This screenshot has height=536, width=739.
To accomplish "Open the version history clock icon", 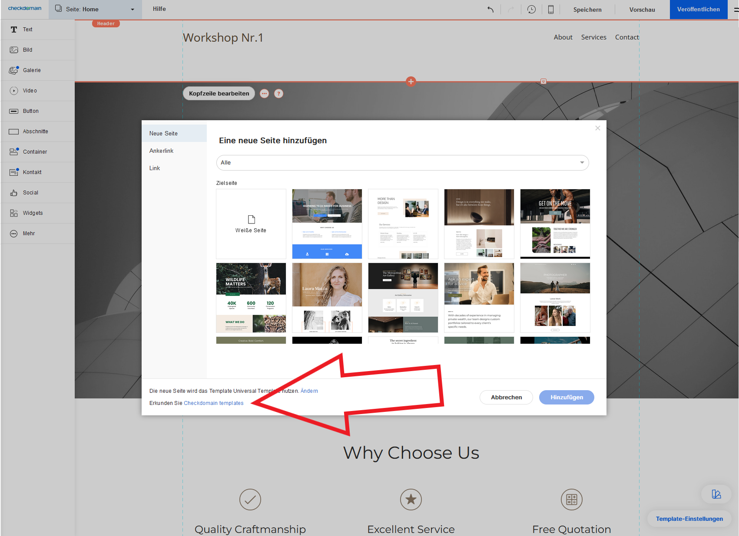I will 531,10.
